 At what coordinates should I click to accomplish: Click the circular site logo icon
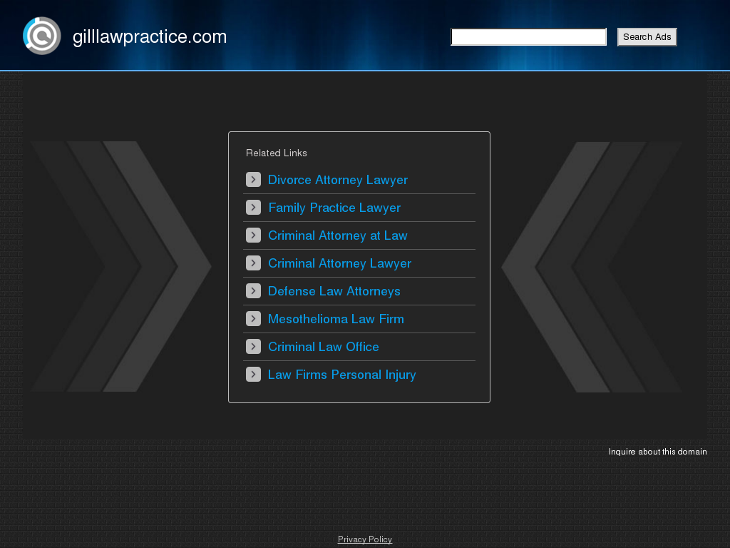point(42,36)
